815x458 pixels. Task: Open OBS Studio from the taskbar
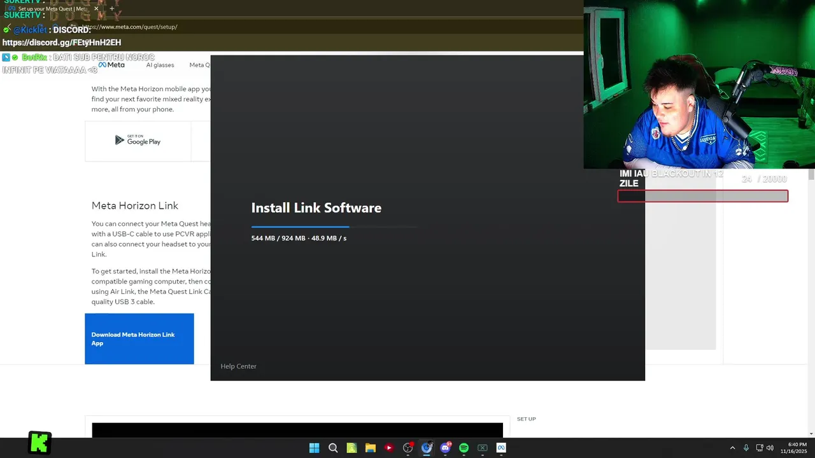click(408, 448)
